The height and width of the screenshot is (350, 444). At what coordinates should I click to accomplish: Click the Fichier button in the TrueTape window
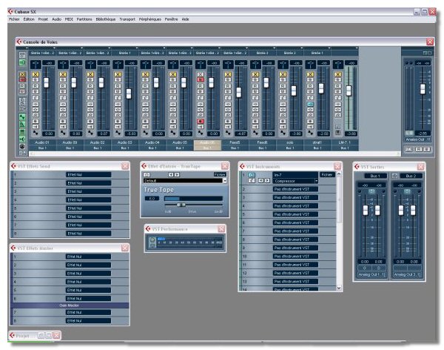click(x=220, y=174)
